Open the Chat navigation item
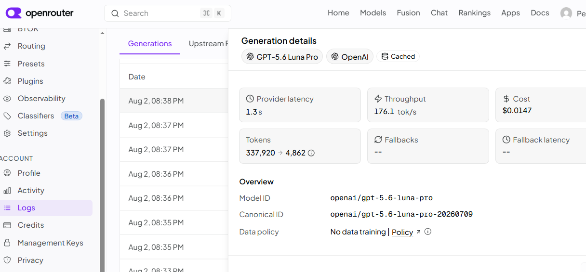Image resolution: width=586 pixels, height=272 pixels. click(439, 13)
